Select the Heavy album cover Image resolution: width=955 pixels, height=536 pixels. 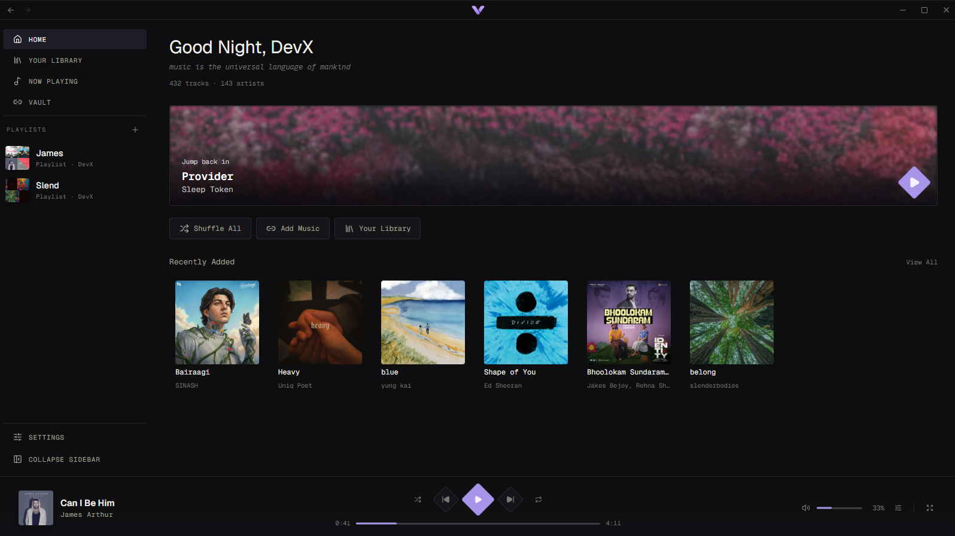tap(320, 322)
